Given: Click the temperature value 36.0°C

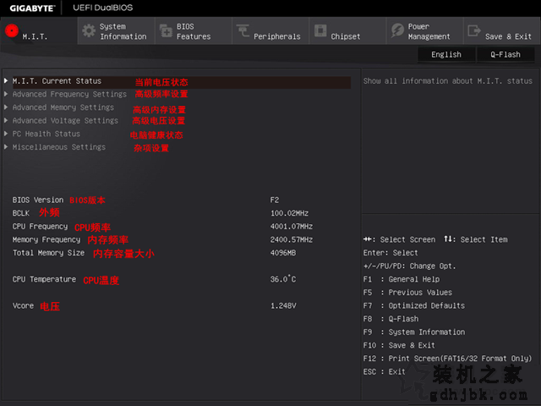Looking at the screenshot, I should pos(283,279).
